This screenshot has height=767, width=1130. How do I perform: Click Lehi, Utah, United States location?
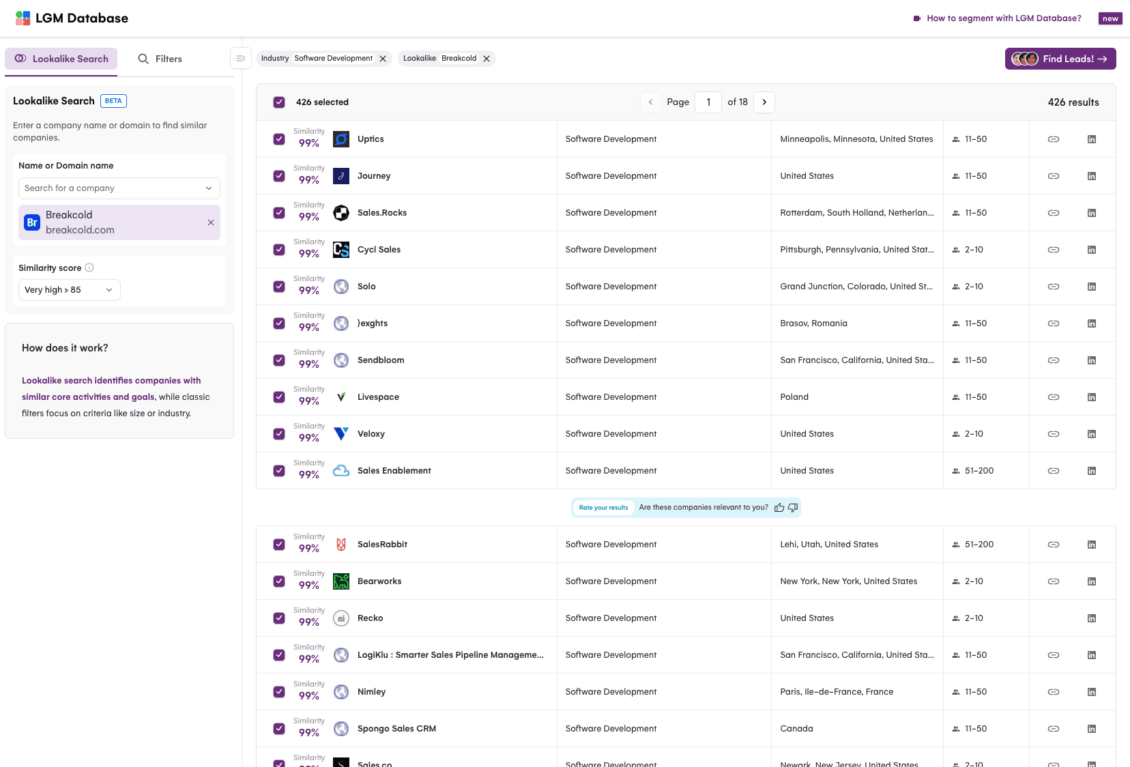click(x=829, y=545)
